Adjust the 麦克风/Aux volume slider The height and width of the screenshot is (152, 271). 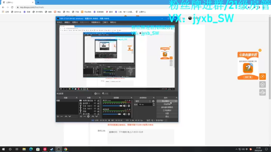[112, 106]
